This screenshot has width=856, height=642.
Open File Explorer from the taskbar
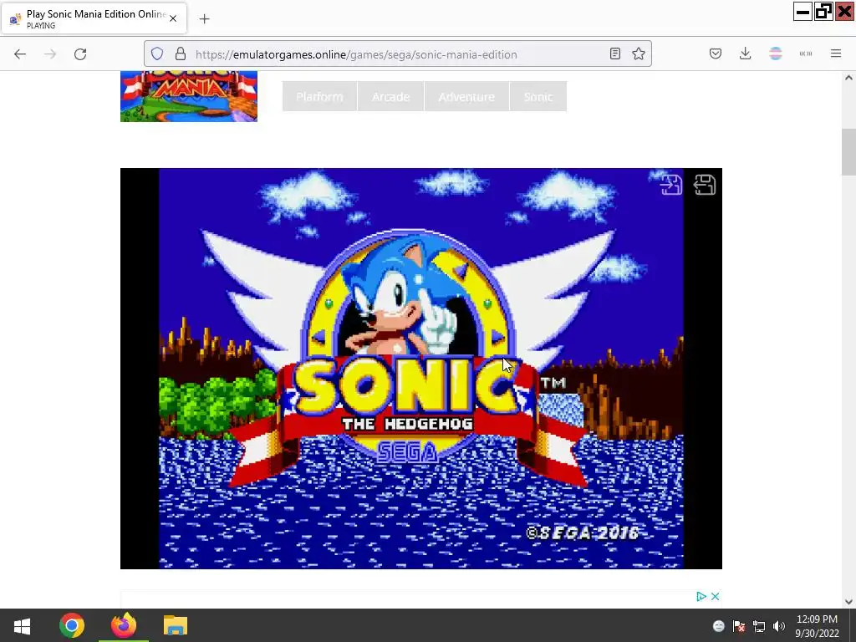click(x=176, y=625)
